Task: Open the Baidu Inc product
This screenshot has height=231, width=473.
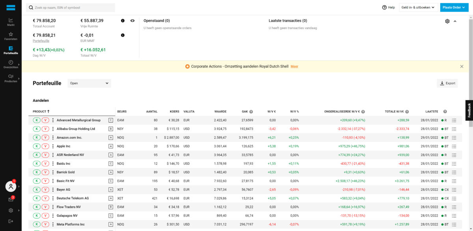Action: 63,164
